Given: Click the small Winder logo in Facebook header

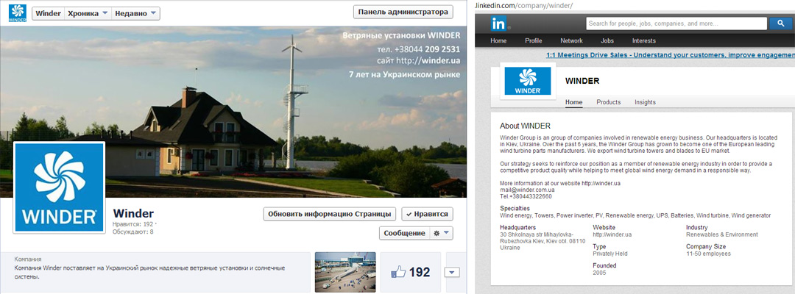Looking at the screenshot, I should point(17,12).
